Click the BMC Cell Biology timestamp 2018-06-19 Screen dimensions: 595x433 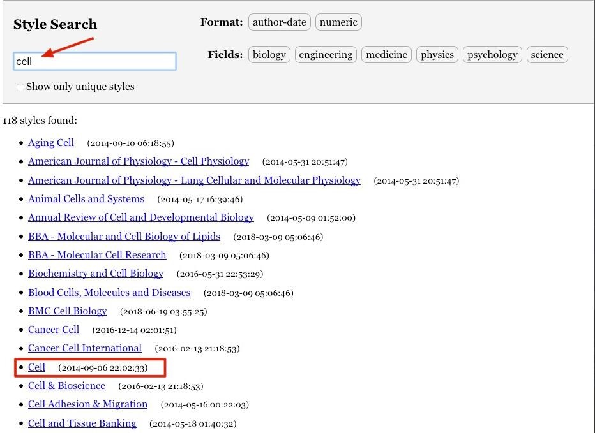point(163,312)
